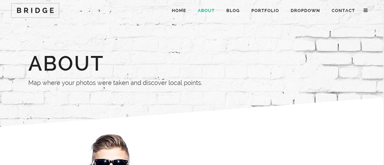Click the letter B in the BRIDGE logo
This screenshot has height=165, width=384.
[x=19, y=11]
